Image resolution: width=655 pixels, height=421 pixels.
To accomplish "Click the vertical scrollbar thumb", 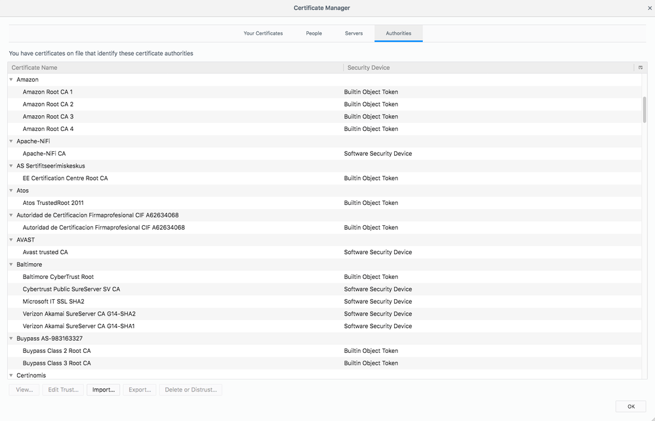I will click(645, 110).
